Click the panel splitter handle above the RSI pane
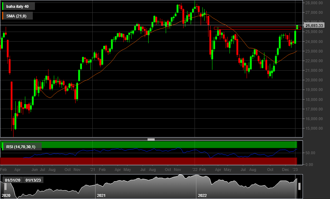 (151, 139)
